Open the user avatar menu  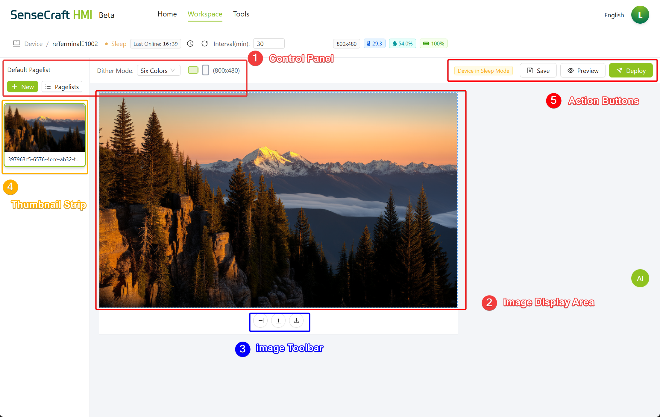[x=640, y=15]
